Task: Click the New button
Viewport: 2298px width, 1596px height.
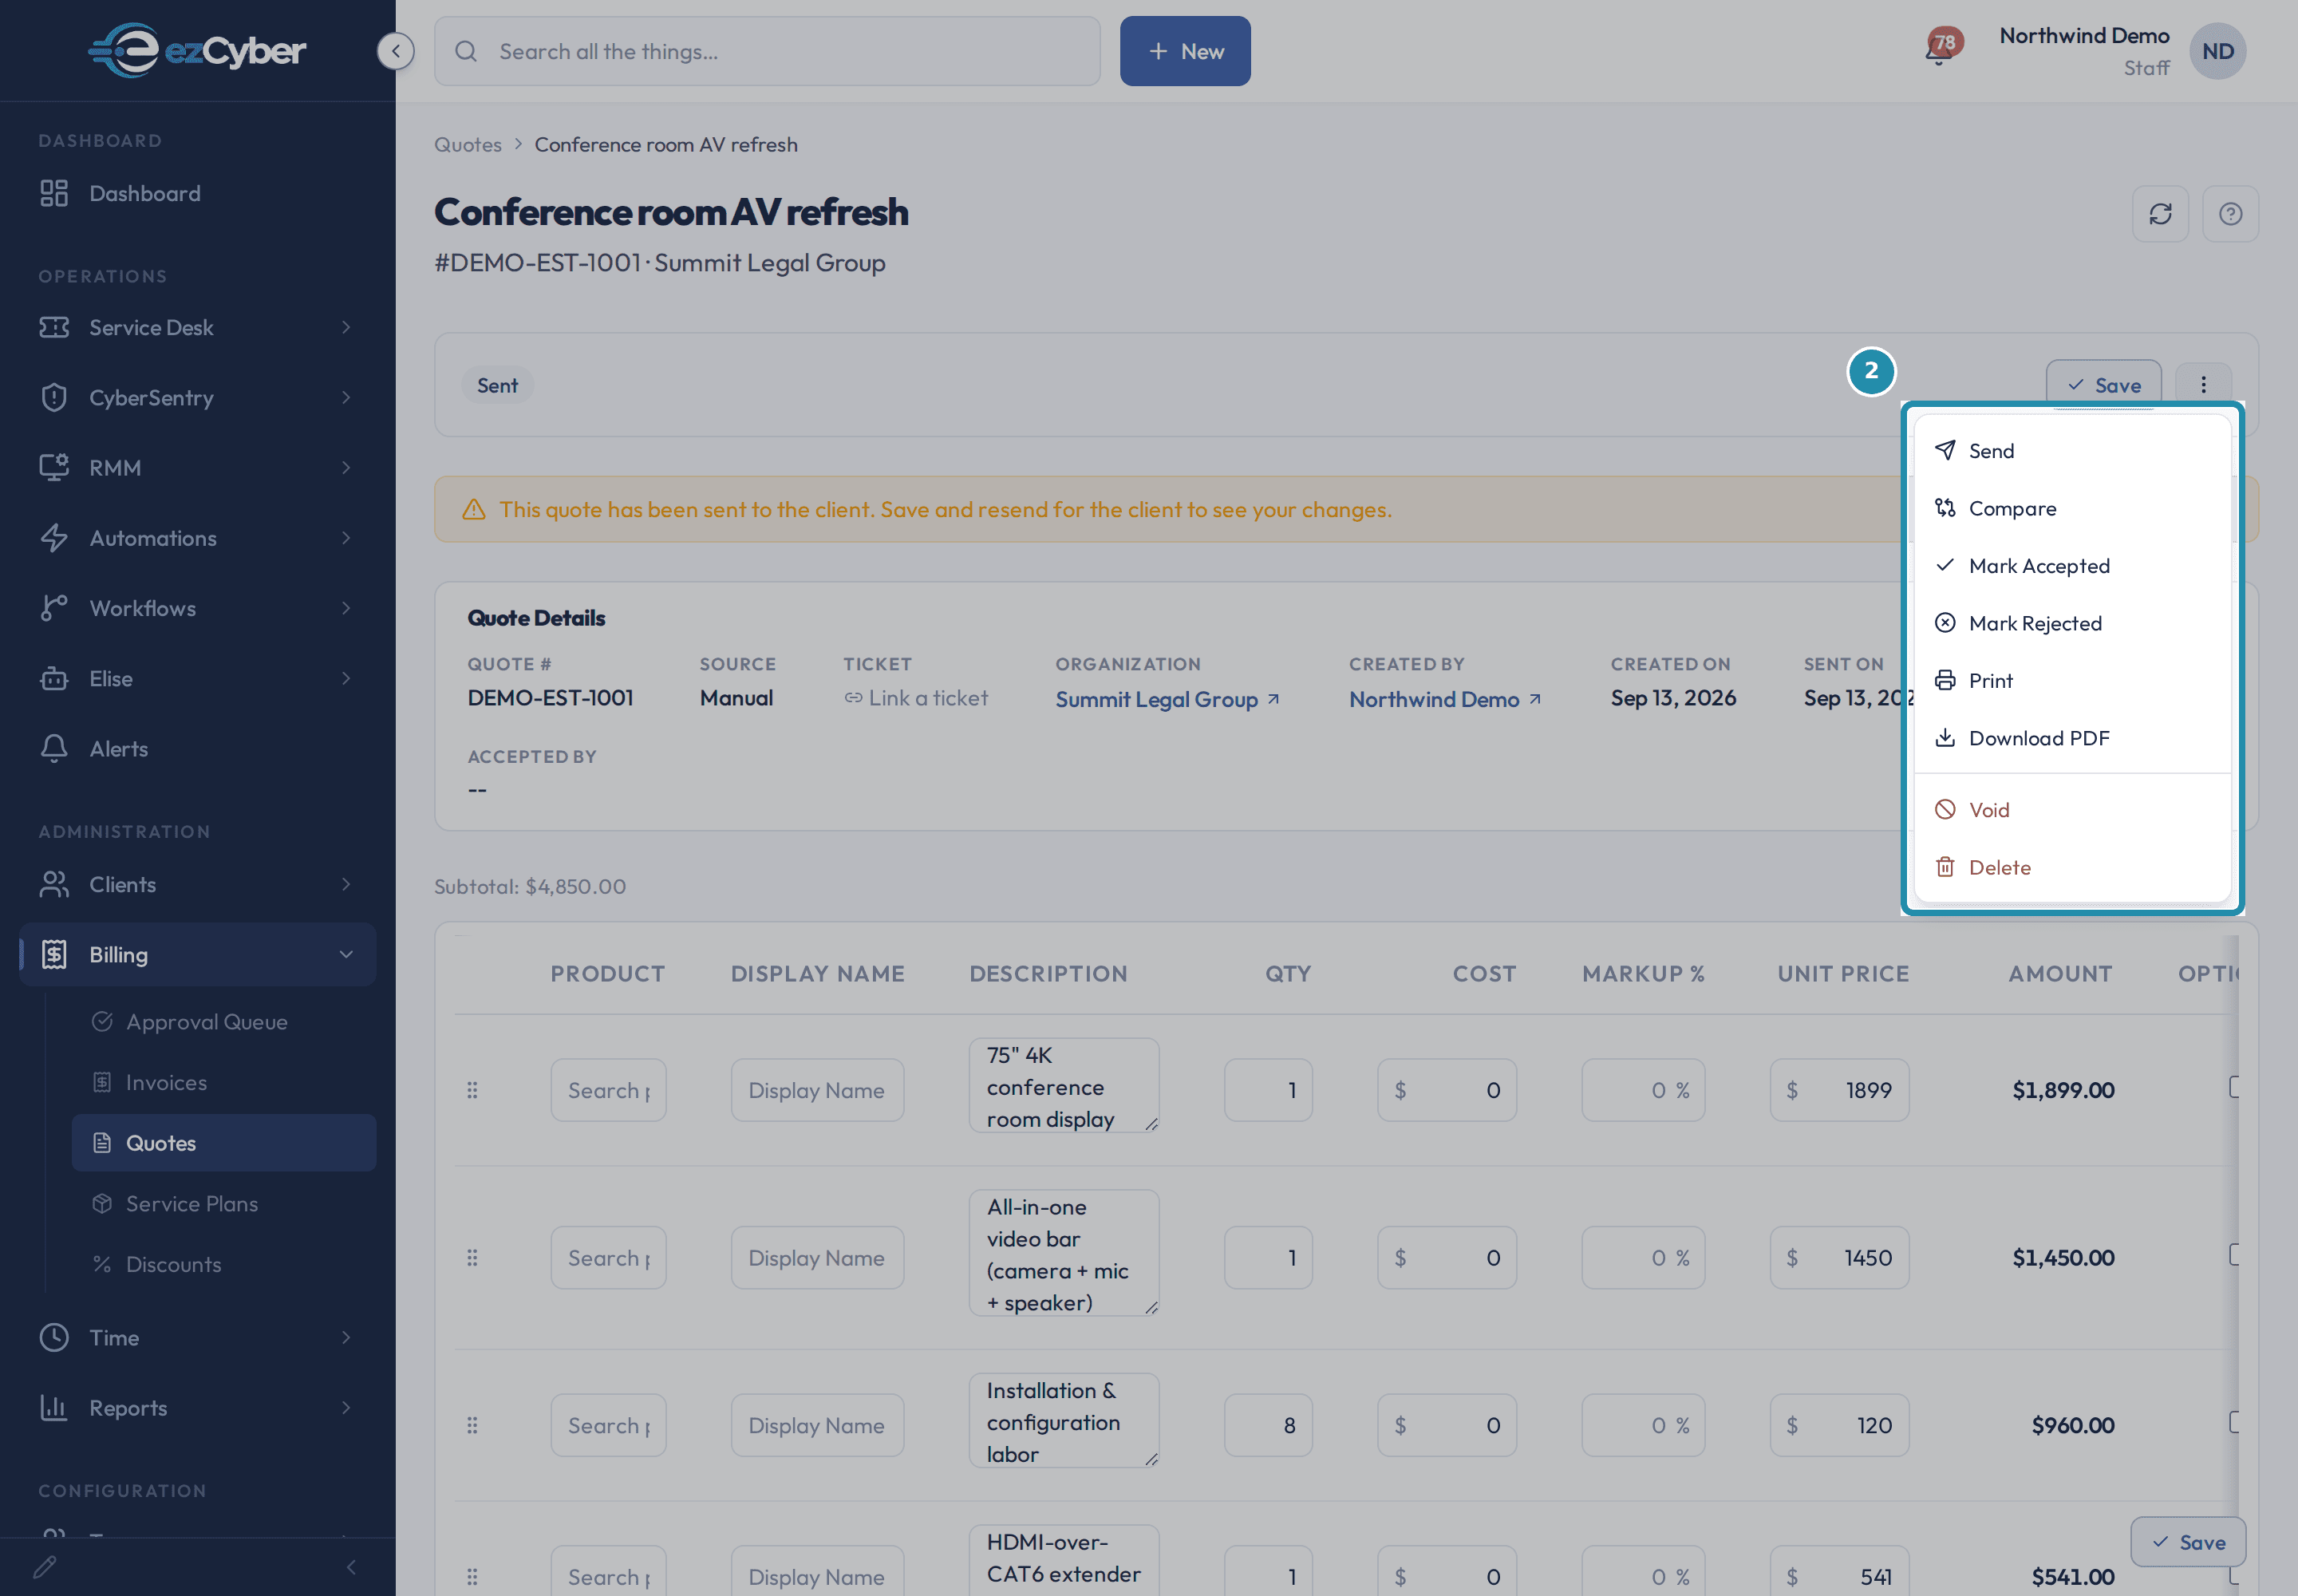Action: coord(1185,51)
